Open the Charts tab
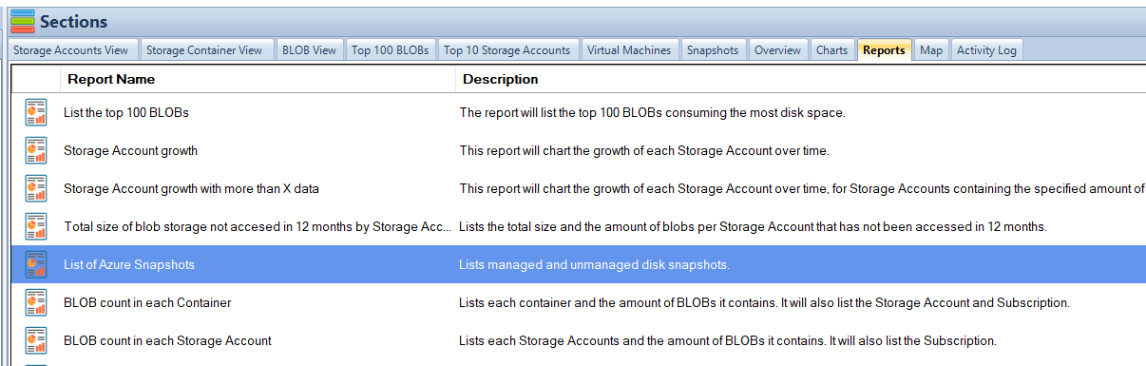The width and height of the screenshot is (1146, 366). click(x=832, y=50)
